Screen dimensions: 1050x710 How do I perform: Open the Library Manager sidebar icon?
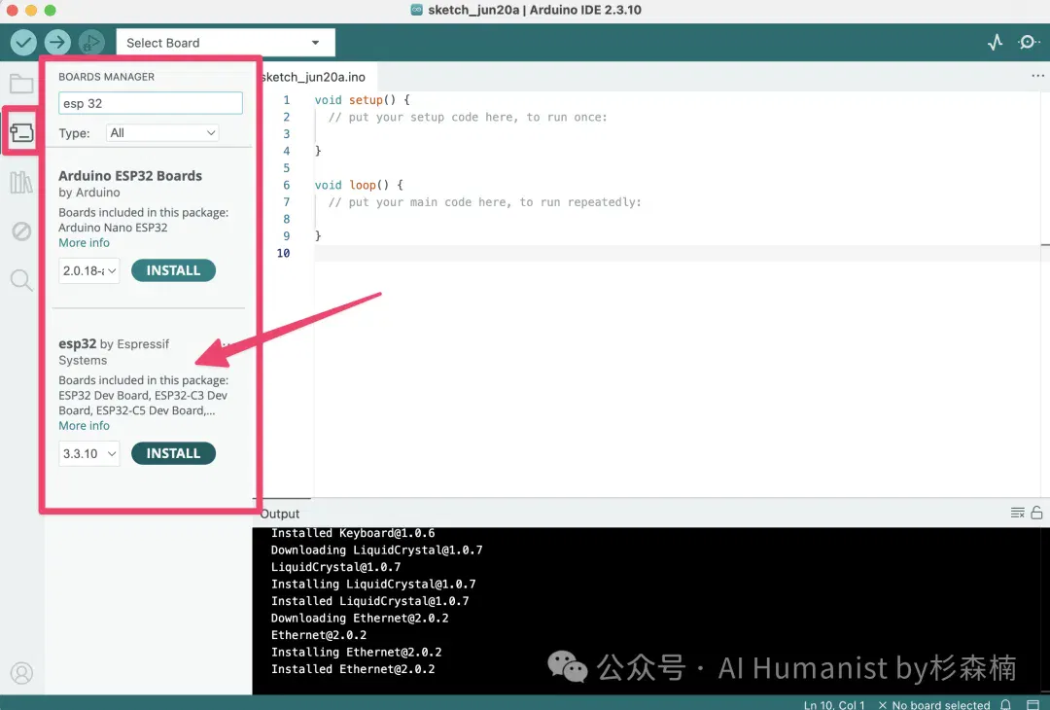click(x=21, y=182)
